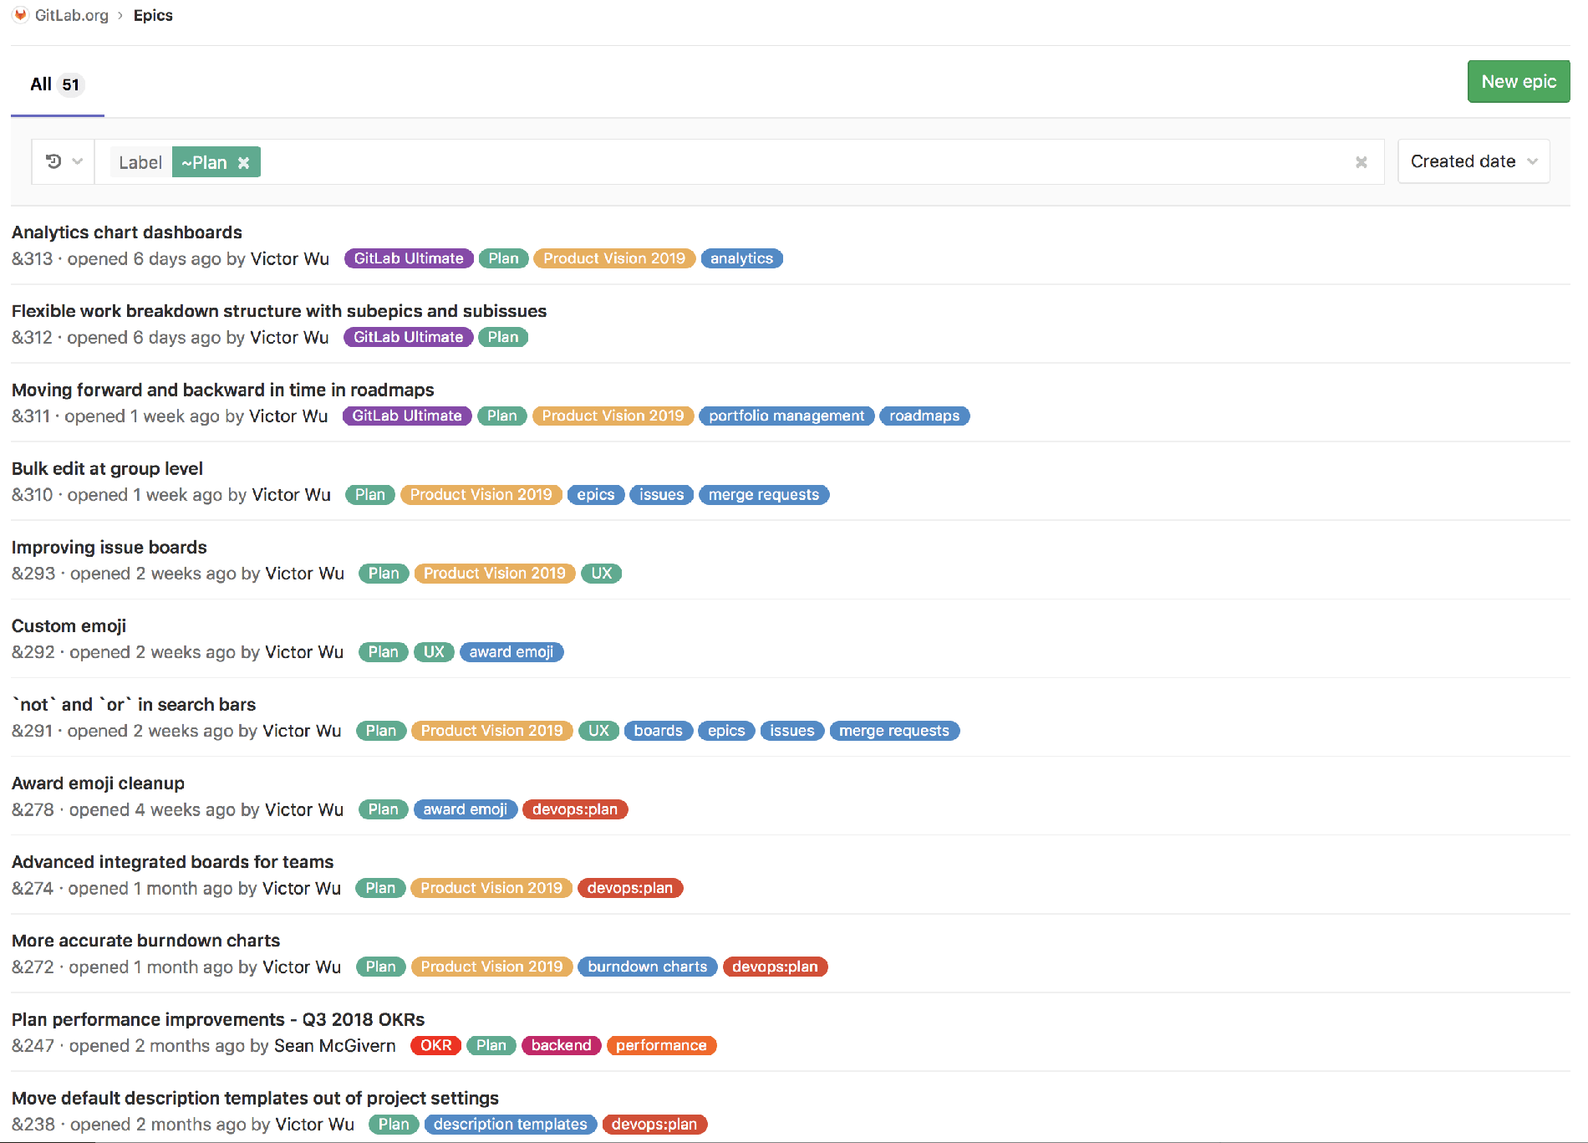Filter by the analytics label badge
Viewport: 1588px width, 1143px height.
(x=741, y=258)
